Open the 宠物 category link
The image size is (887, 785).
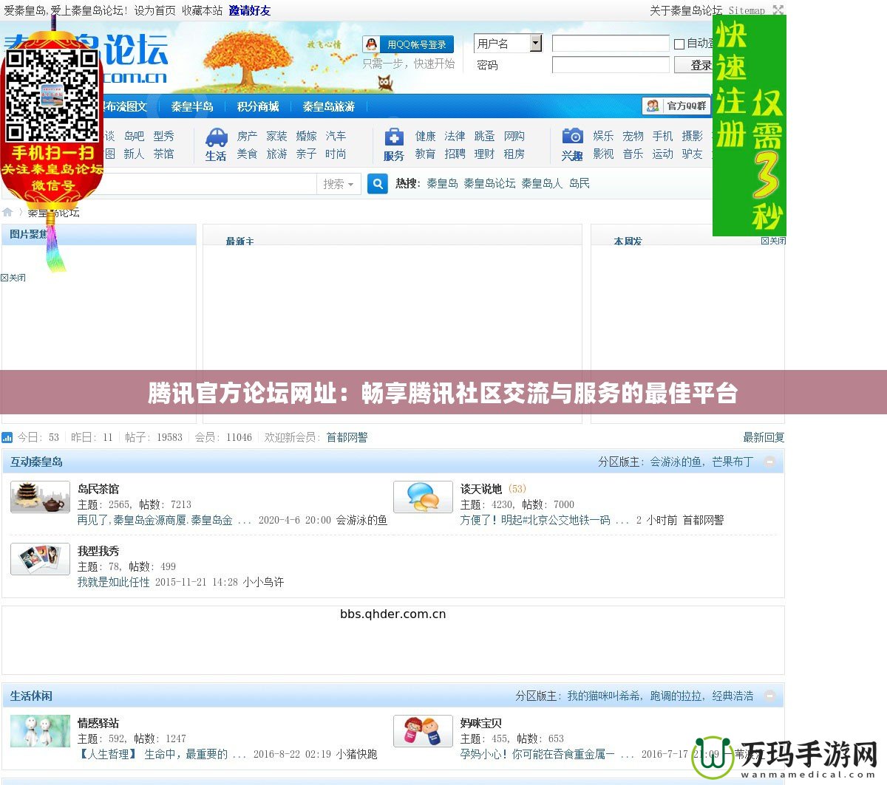pos(633,136)
